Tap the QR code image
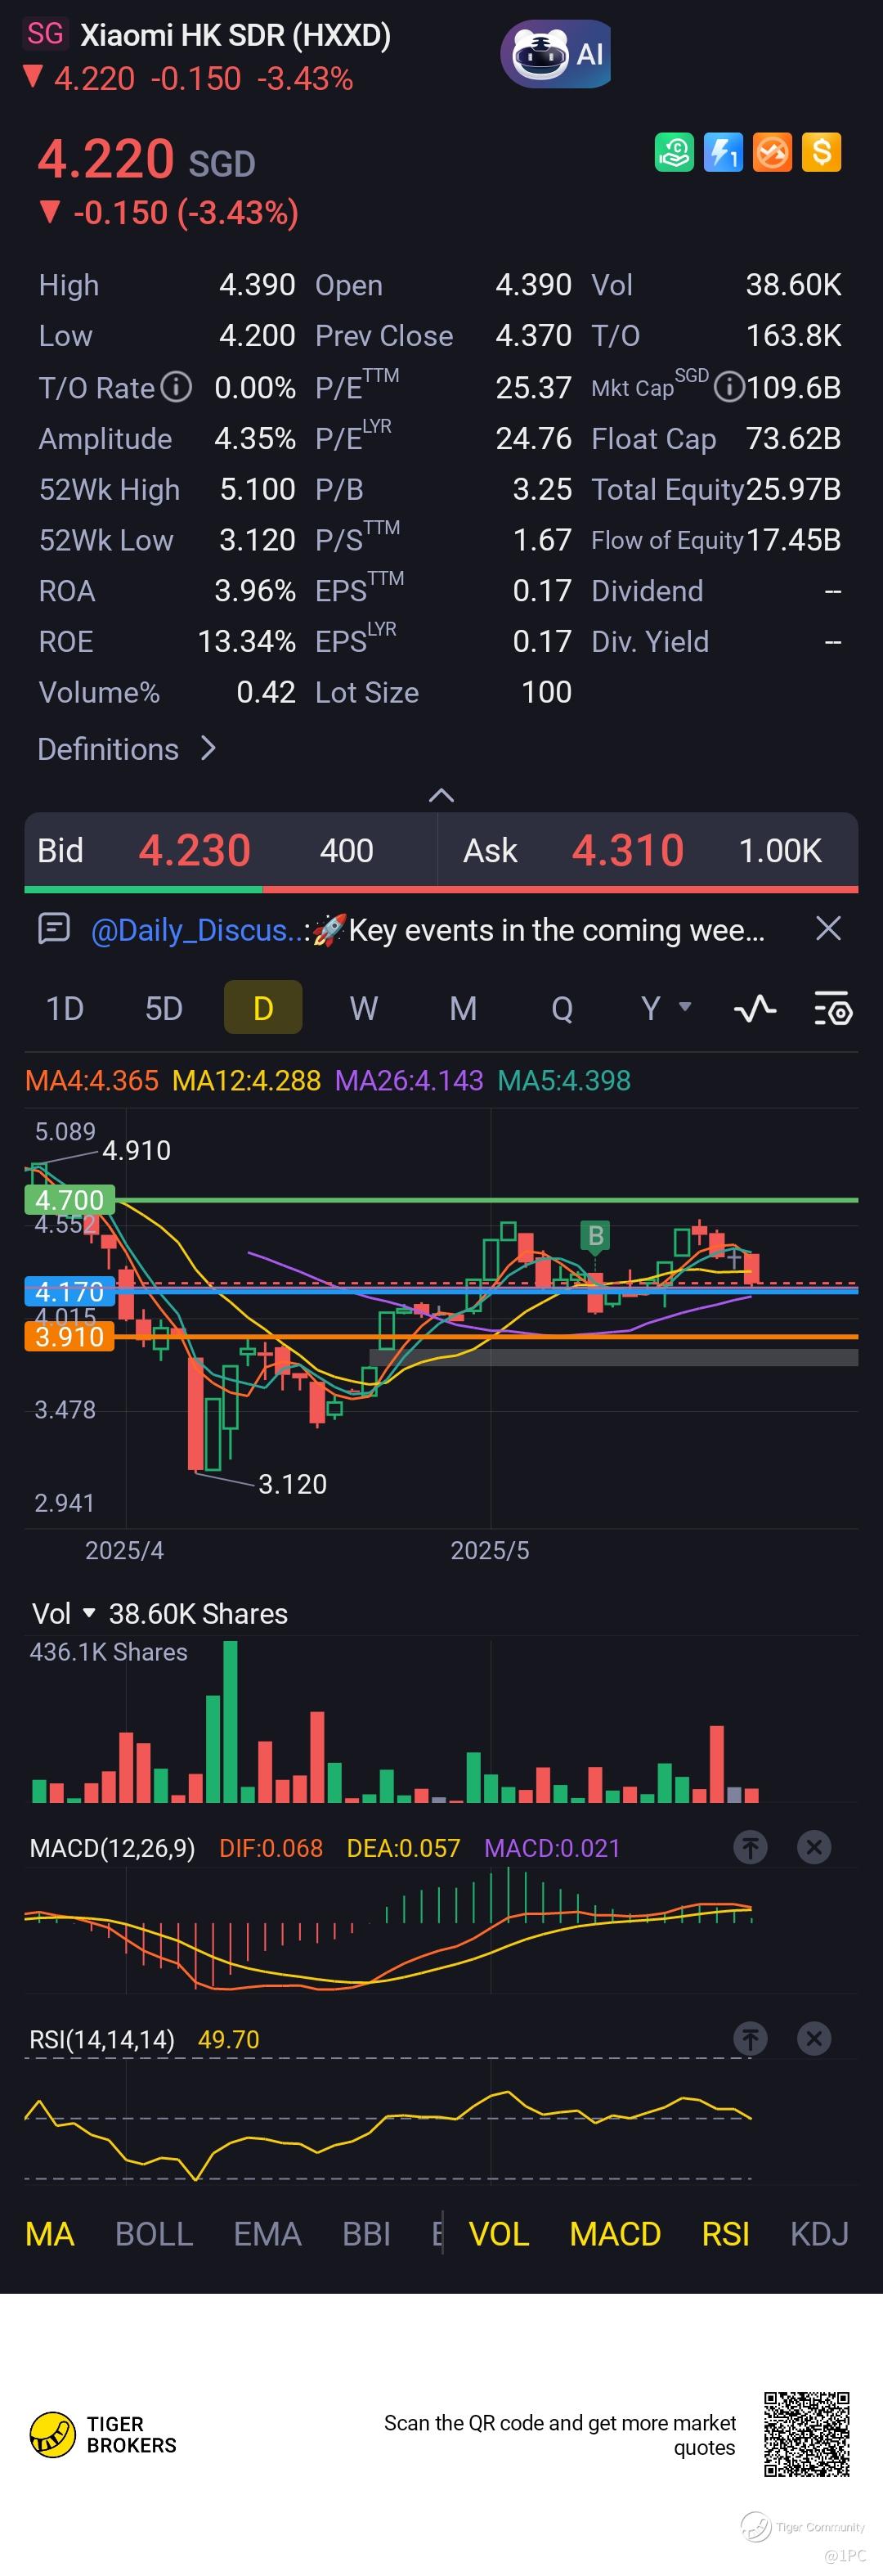The image size is (883, 2576). coord(807,2434)
